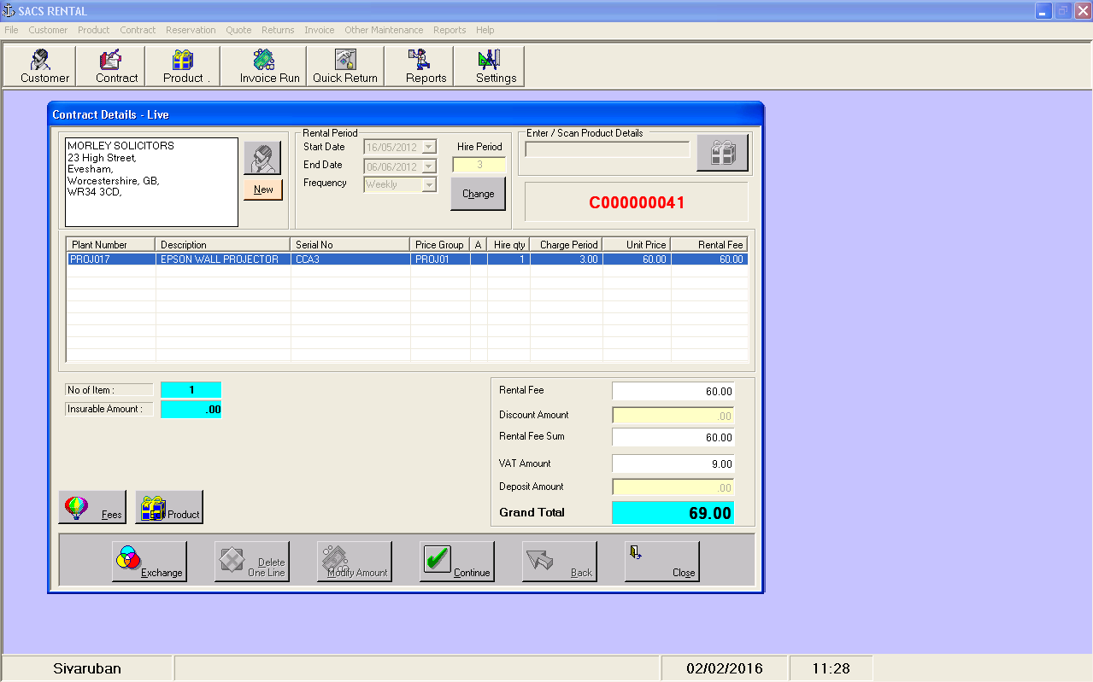Click the EPSON WALL PROJECTOR cell
Viewport: 1093px width, 682px height.
(223, 259)
